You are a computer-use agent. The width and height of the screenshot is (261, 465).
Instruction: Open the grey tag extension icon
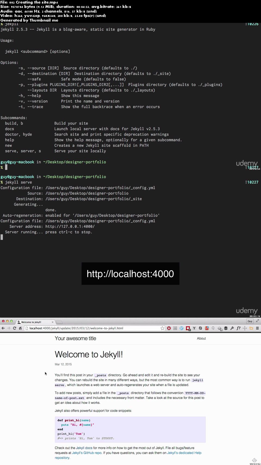click(x=220, y=329)
